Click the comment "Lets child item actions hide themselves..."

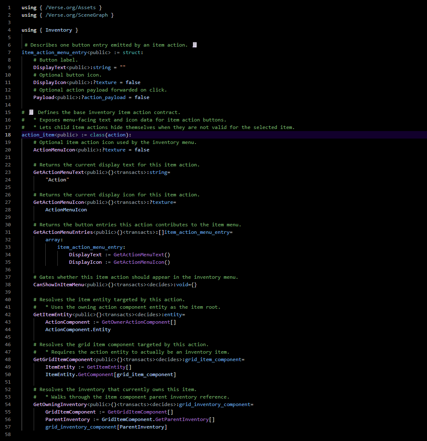point(167,127)
